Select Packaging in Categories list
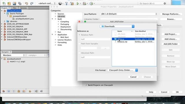This screenshot has height=104, width=185. tap(65, 24)
